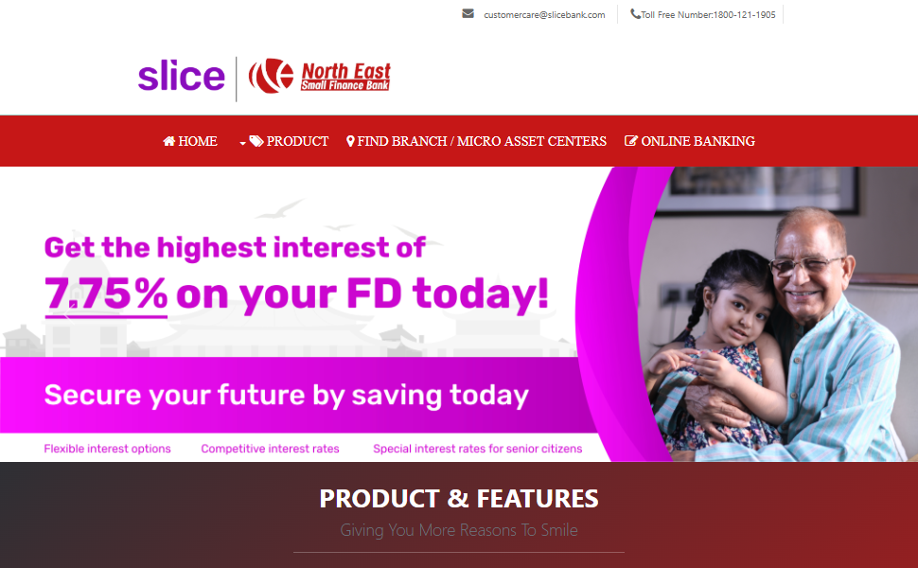Click the North East Small Finance Bank text

point(345,77)
